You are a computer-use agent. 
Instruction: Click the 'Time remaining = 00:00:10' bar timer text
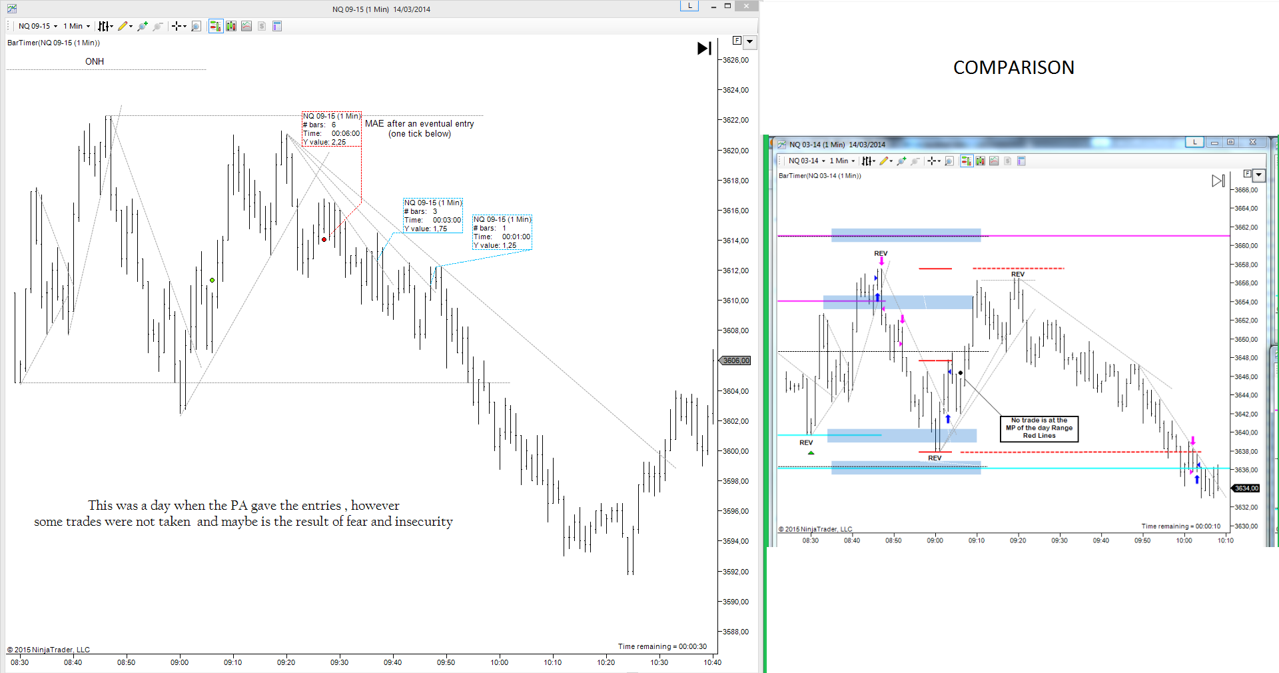1181,526
